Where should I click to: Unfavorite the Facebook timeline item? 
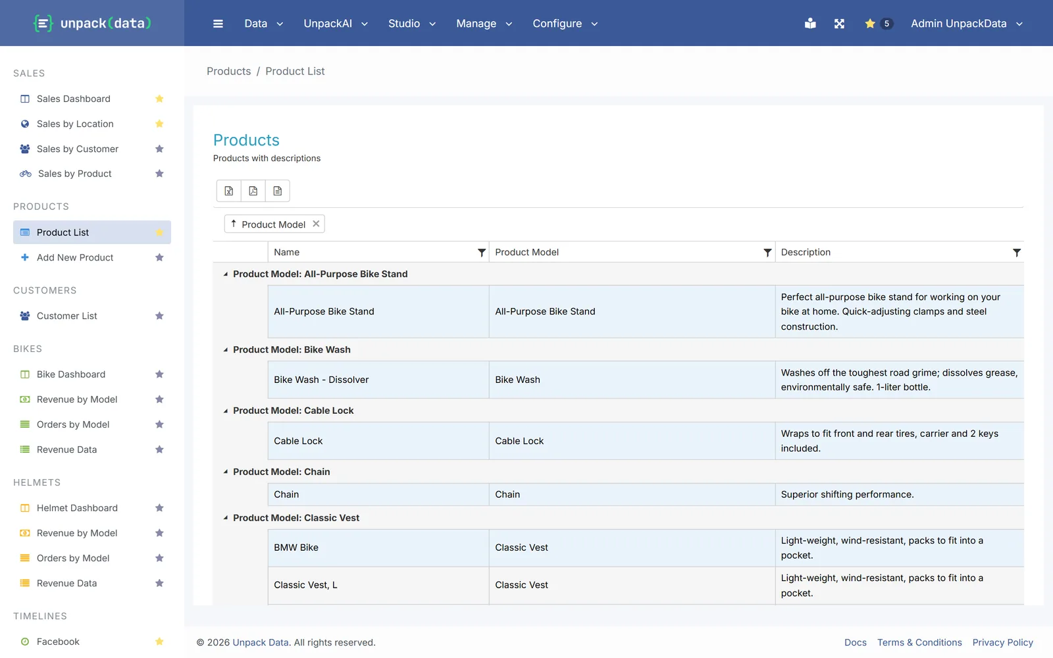click(x=159, y=642)
